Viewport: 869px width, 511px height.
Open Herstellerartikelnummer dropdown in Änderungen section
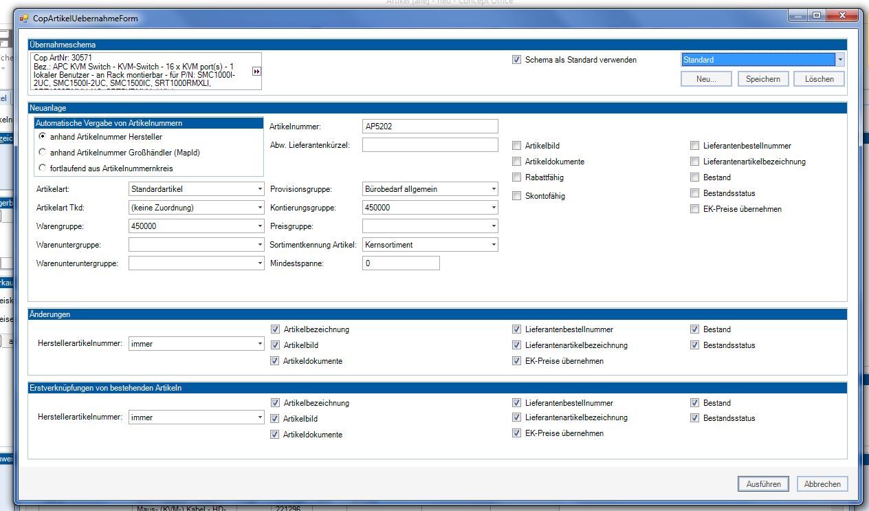[x=260, y=343]
